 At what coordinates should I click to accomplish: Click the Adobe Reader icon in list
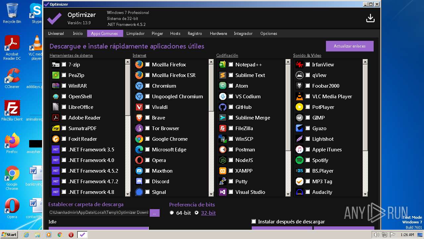[56, 118]
